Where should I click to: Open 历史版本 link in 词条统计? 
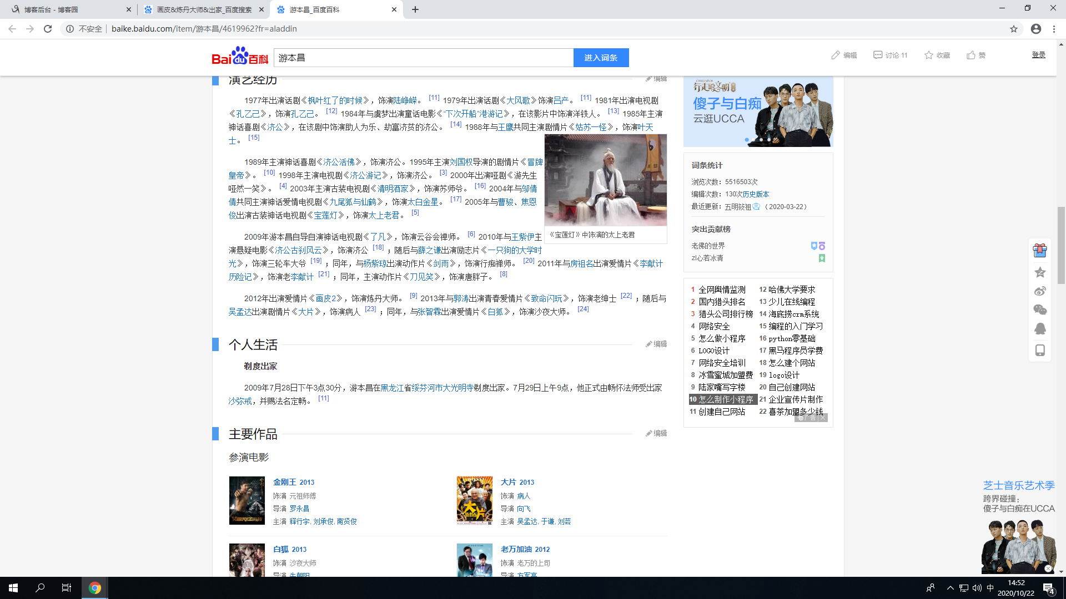pos(756,194)
